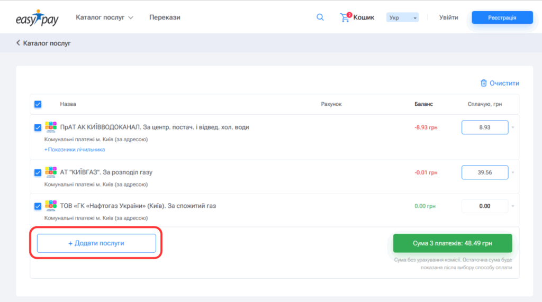Click back chevron beside Каталог послуг breadcrumb
542x302 pixels.
point(18,43)
